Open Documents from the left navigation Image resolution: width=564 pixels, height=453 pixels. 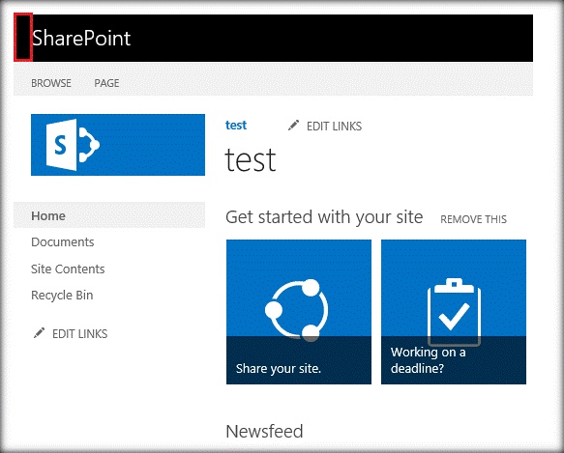pyautogui.click(x=63, y=242)
